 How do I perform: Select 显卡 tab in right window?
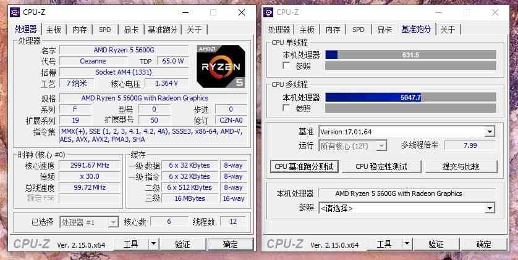pyautogui.click(x=384, y=30)
